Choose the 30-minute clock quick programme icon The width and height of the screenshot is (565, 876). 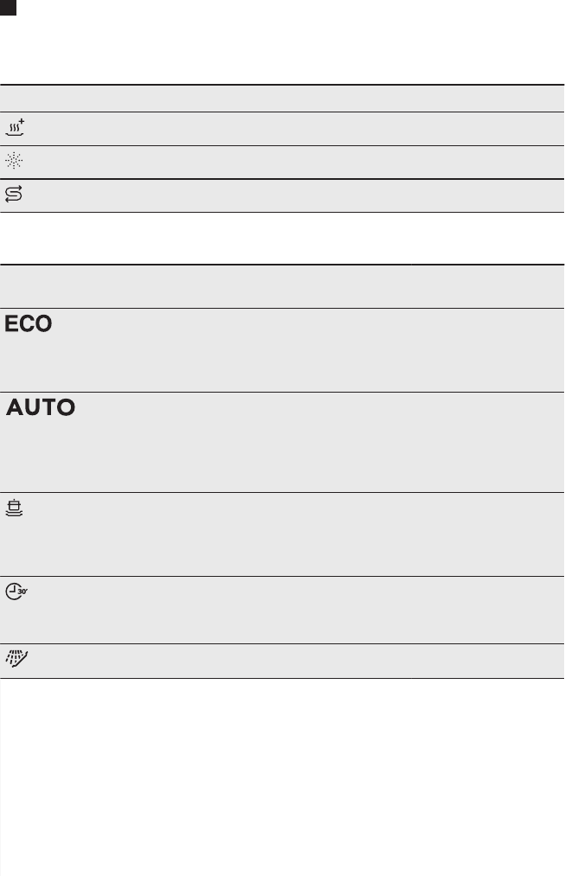click(16, 591)
